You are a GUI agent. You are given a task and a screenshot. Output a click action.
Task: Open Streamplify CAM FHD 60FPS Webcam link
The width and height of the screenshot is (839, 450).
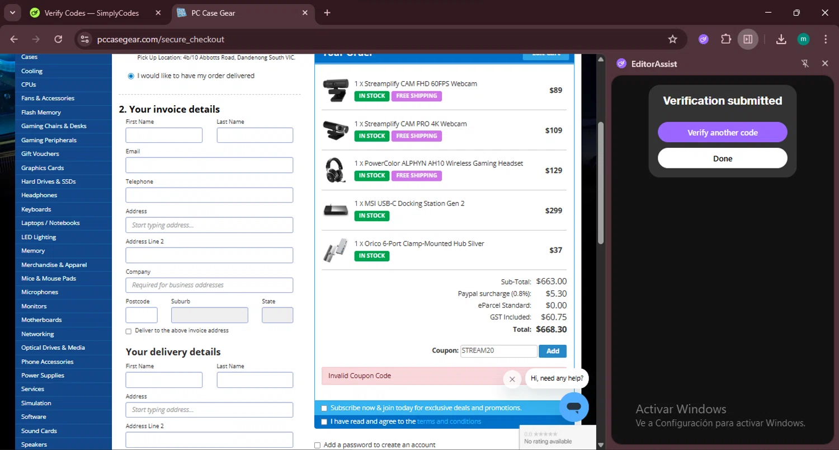421,83
